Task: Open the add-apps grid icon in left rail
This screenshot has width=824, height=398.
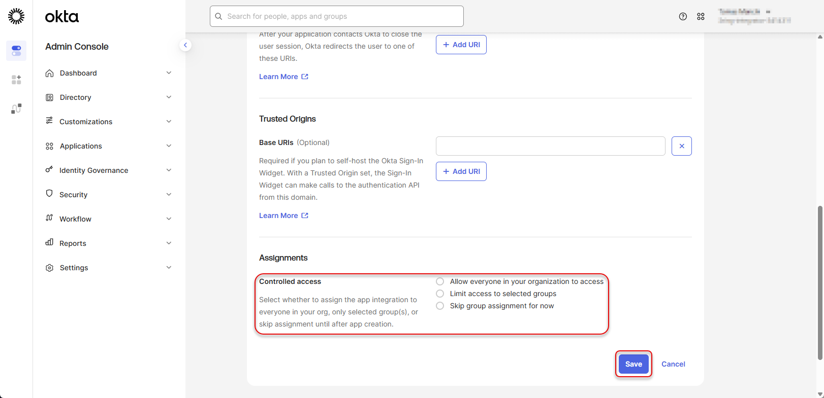Action: click(x=16, y=80)
